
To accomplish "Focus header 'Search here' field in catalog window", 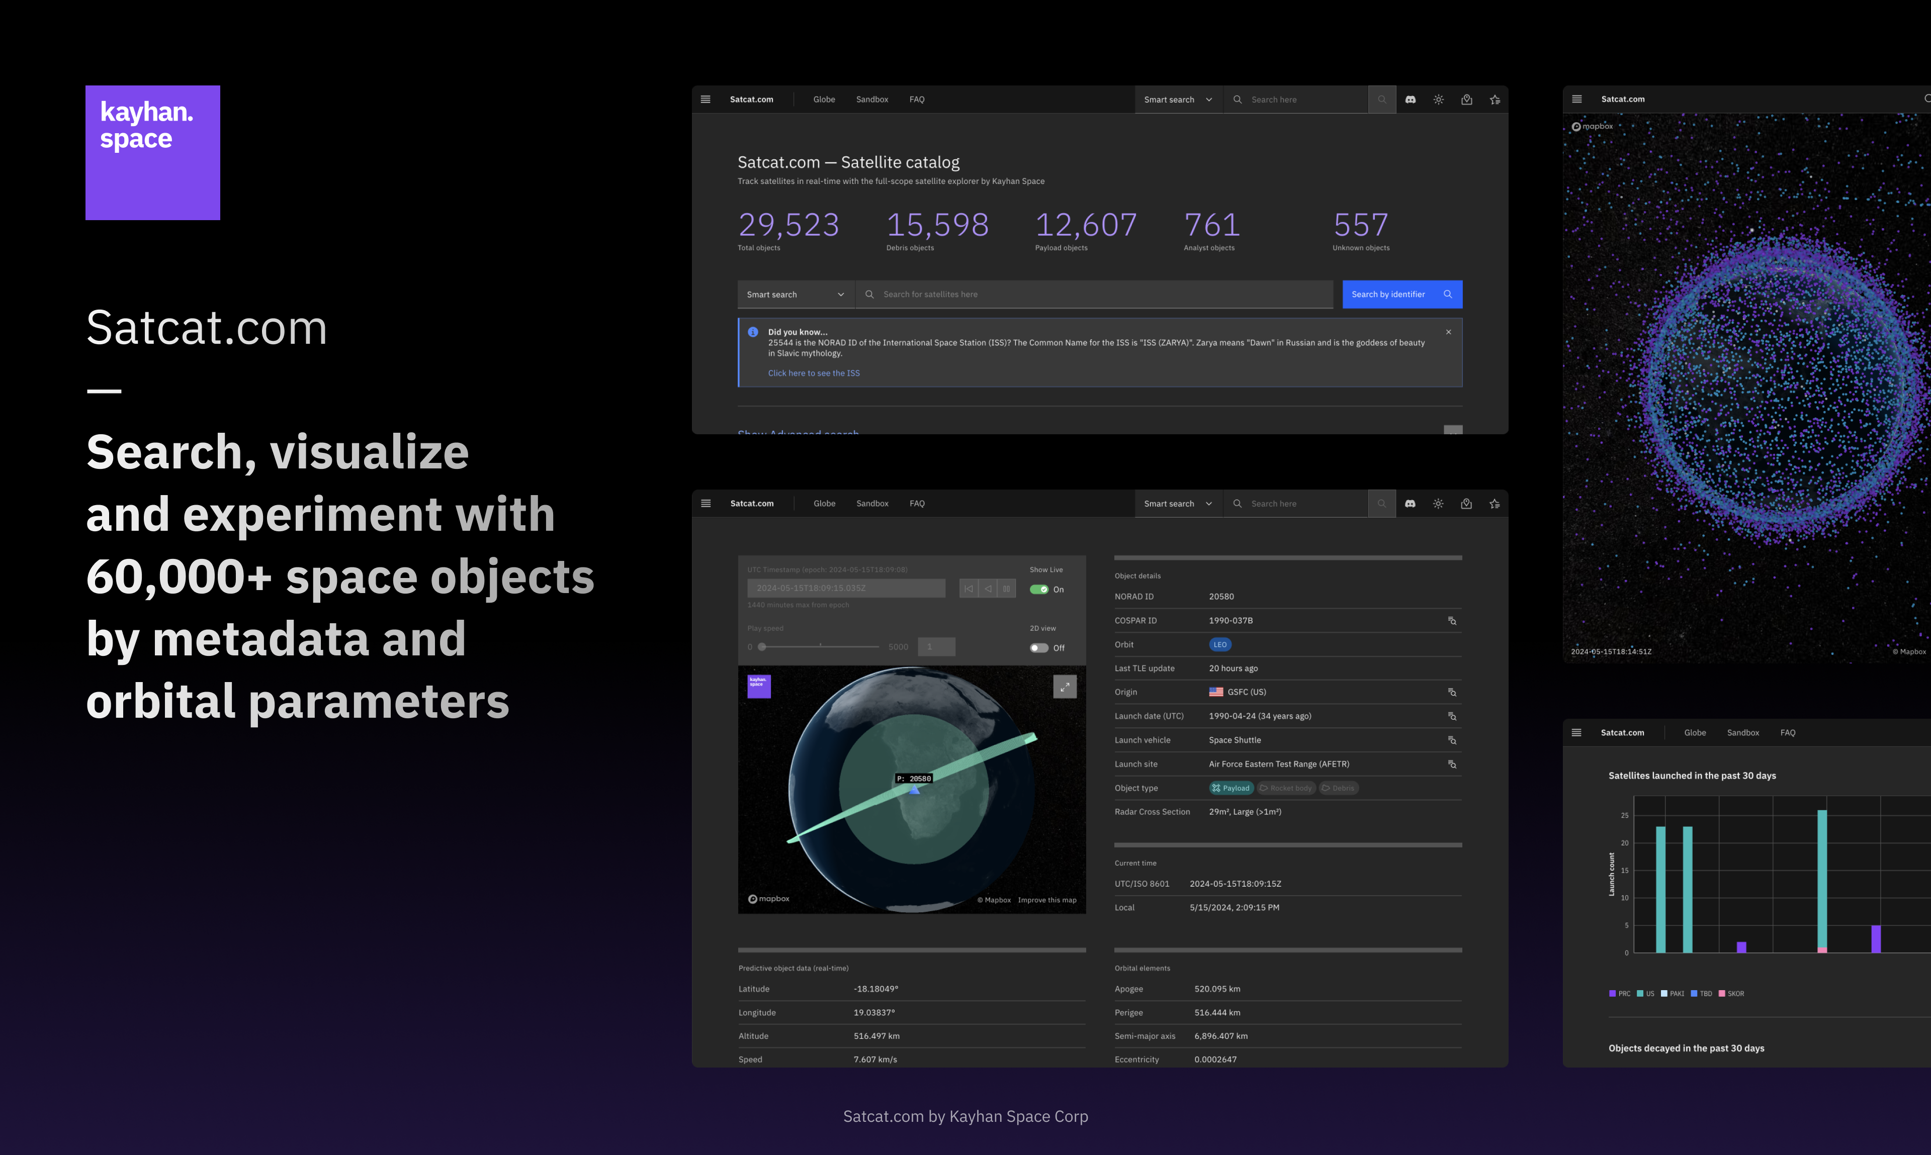I will click(1295, 100).
